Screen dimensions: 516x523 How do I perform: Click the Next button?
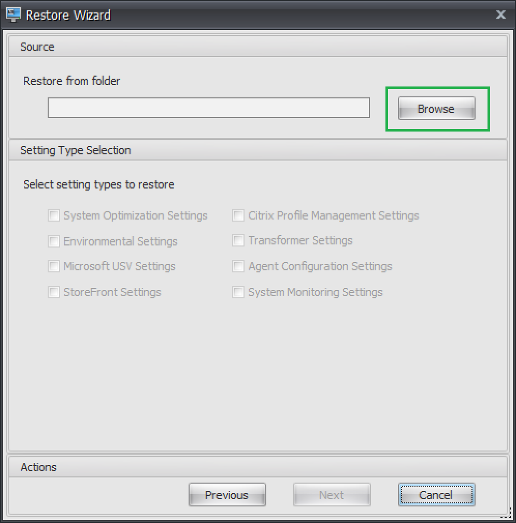click(332, 495)
